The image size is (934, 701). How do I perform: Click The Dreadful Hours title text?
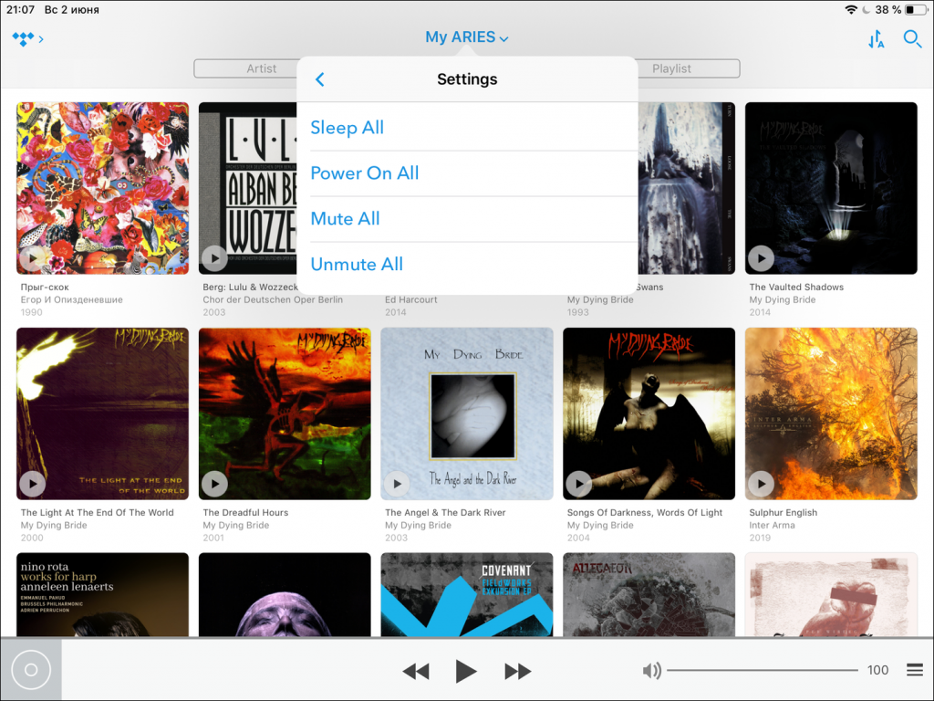(245, 512)
